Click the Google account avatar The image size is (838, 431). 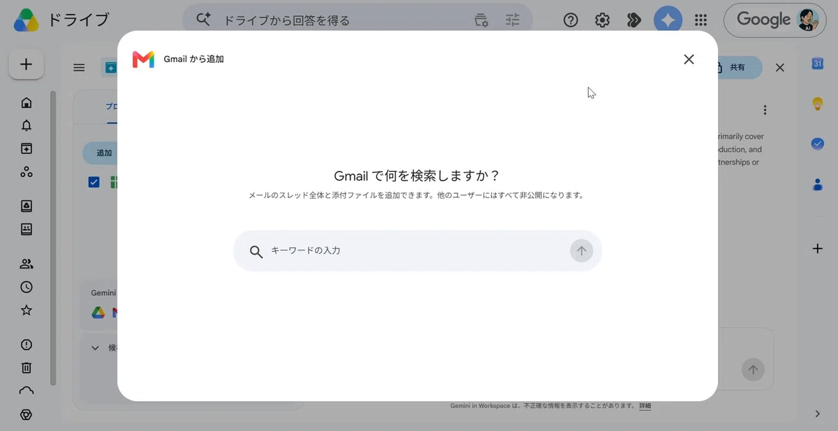pyautogui.click(x=808, y=20)
